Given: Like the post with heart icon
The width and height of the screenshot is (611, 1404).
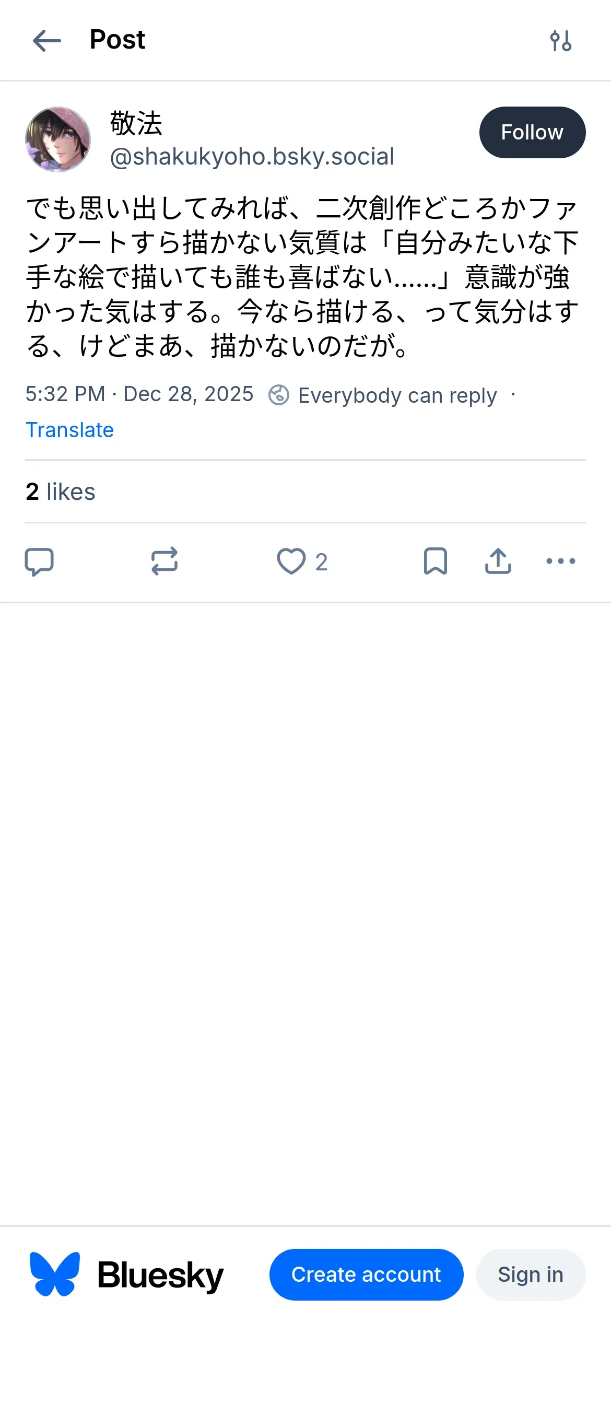Looking at the screenshot, I should click(x=291, y=561).
